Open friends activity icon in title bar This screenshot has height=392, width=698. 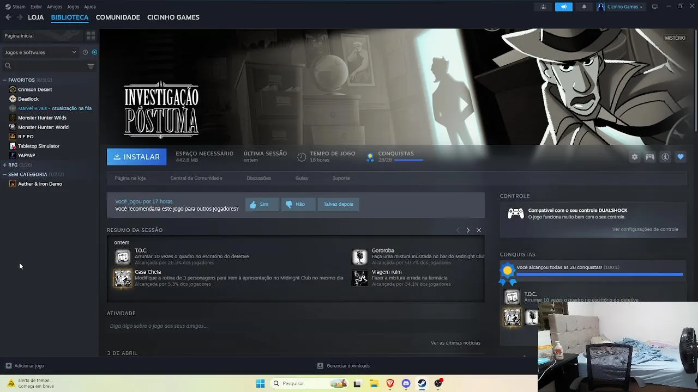click(543, 7)
